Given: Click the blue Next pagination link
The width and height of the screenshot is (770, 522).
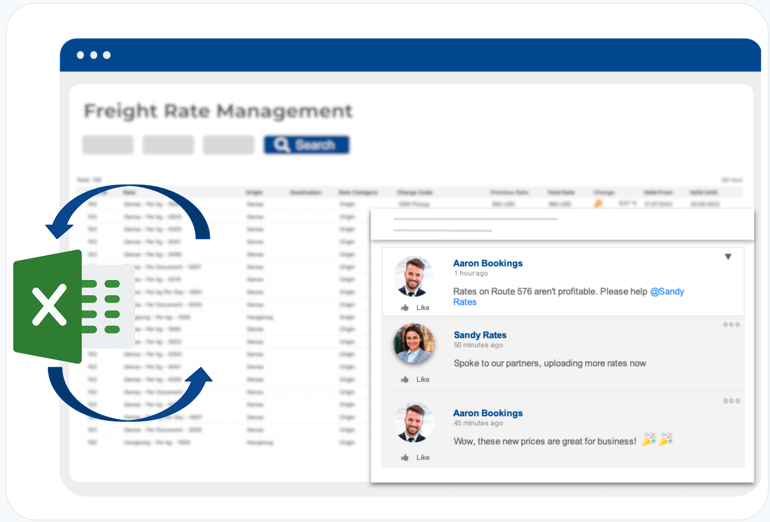Looking at the screenshot, I should point(736,180).
